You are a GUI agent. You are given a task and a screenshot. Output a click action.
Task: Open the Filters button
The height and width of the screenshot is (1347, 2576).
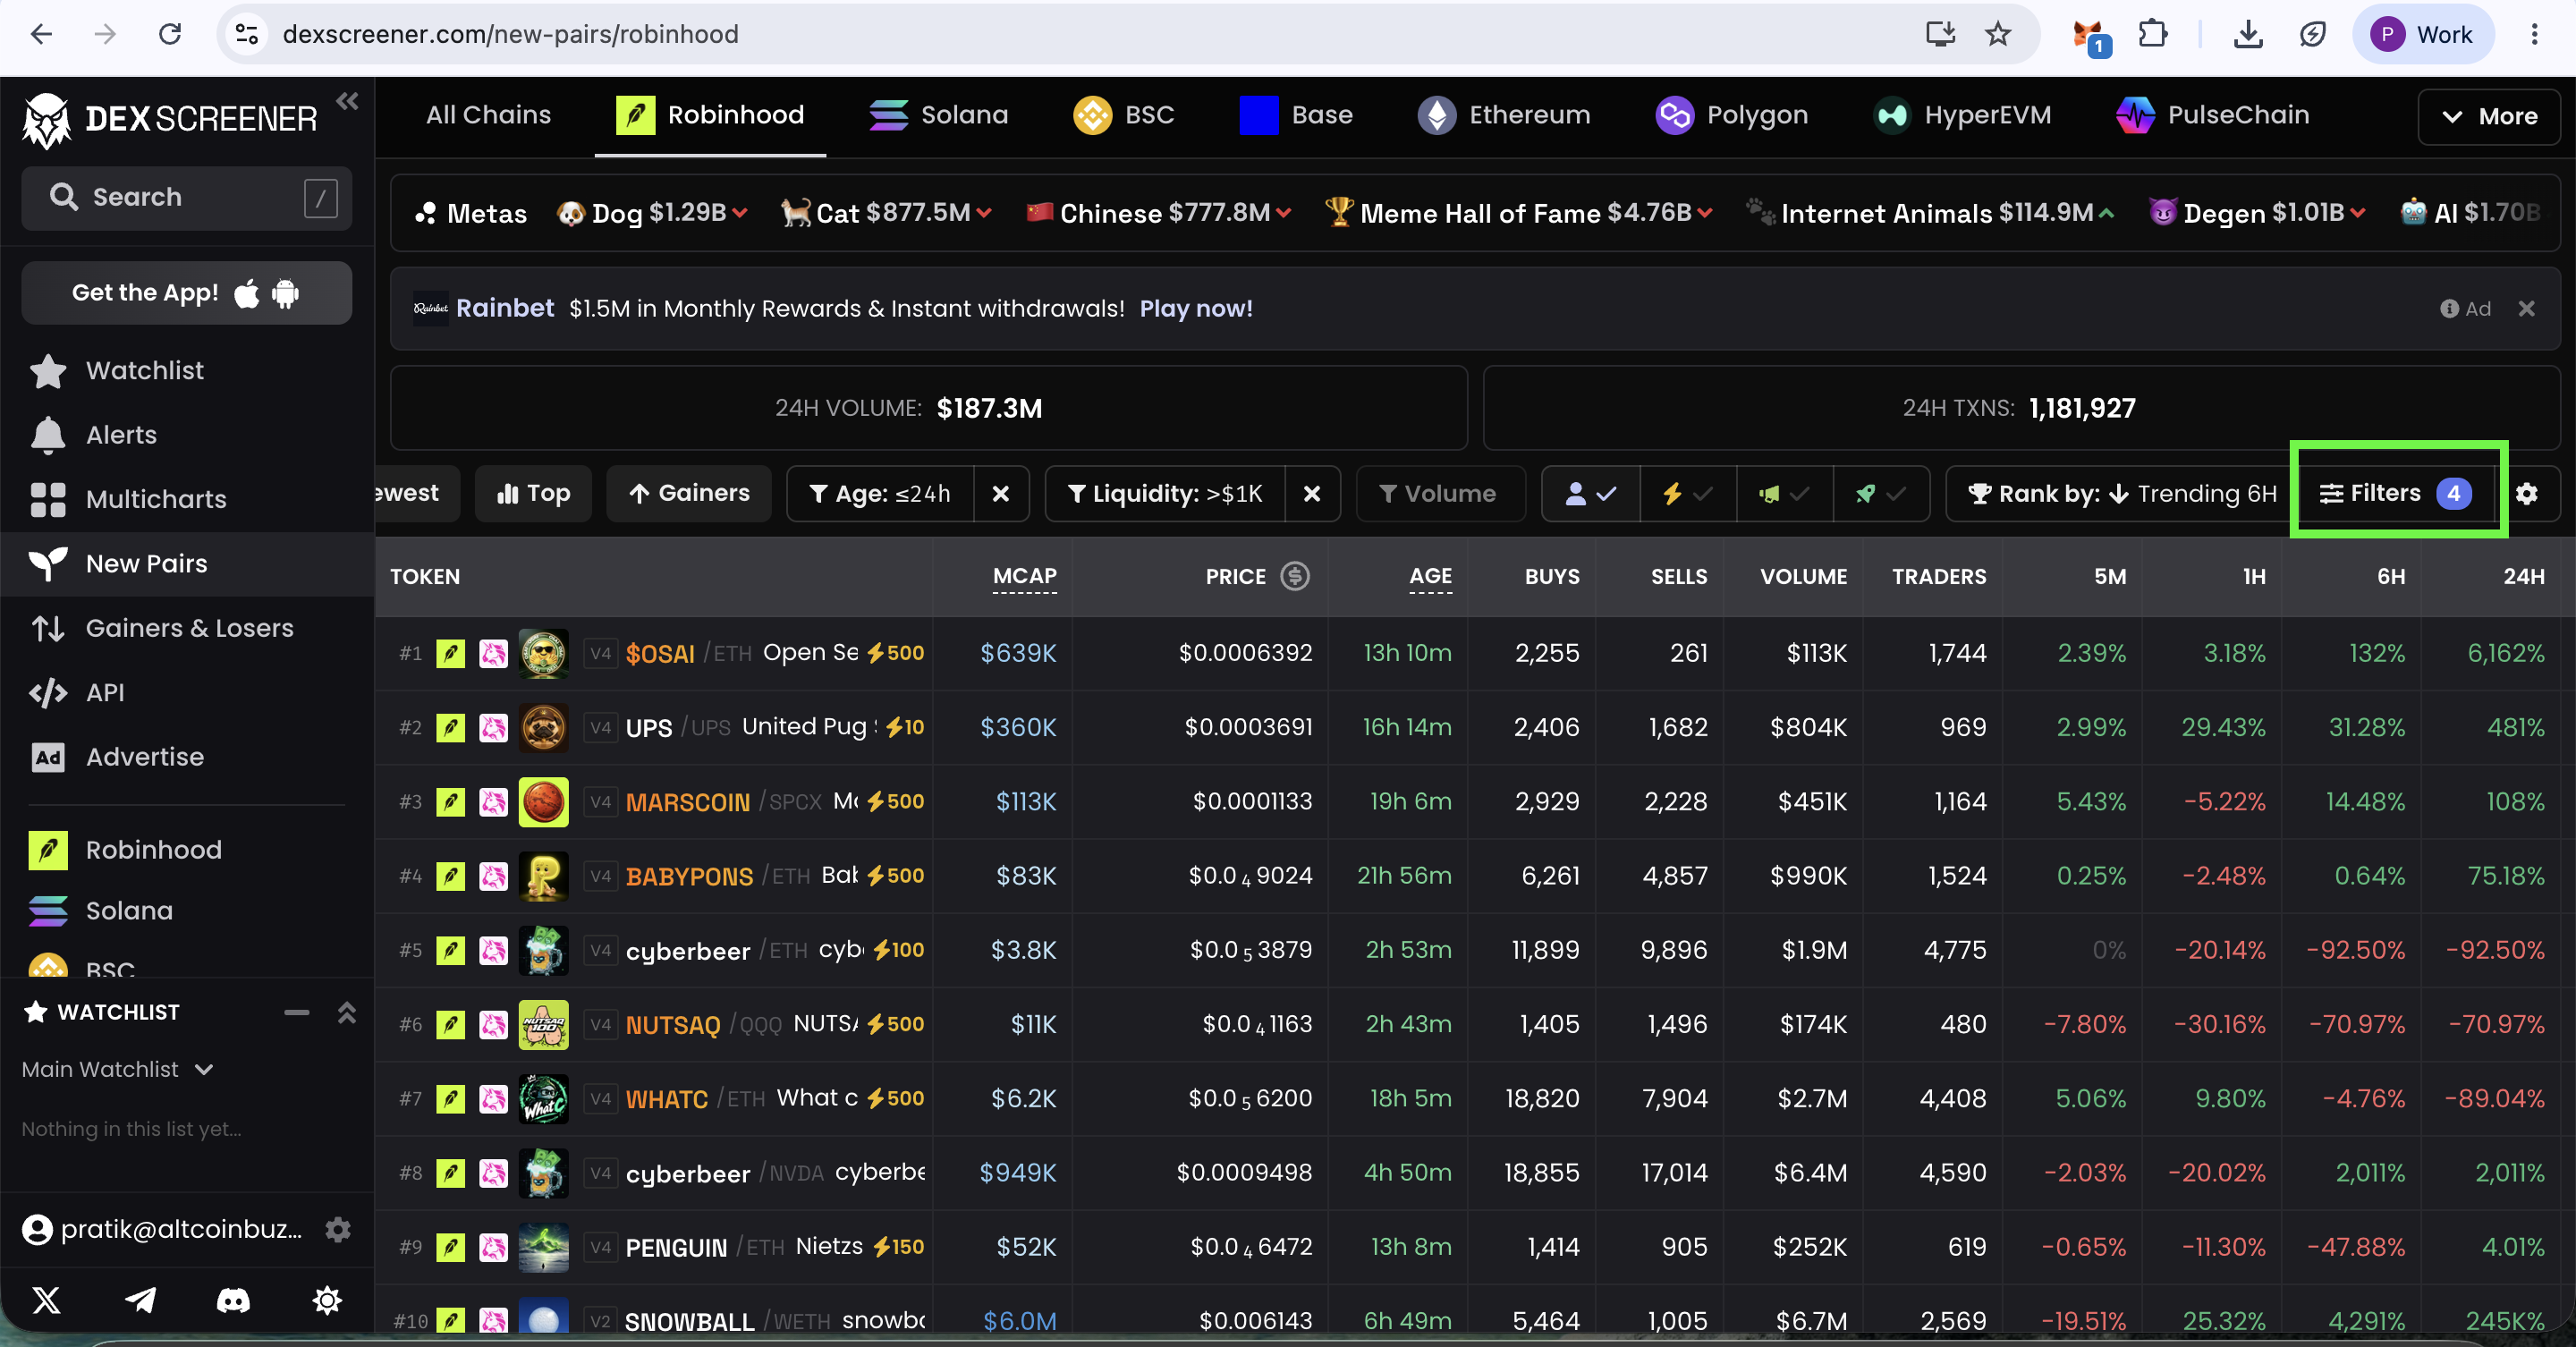[2397, 493]
